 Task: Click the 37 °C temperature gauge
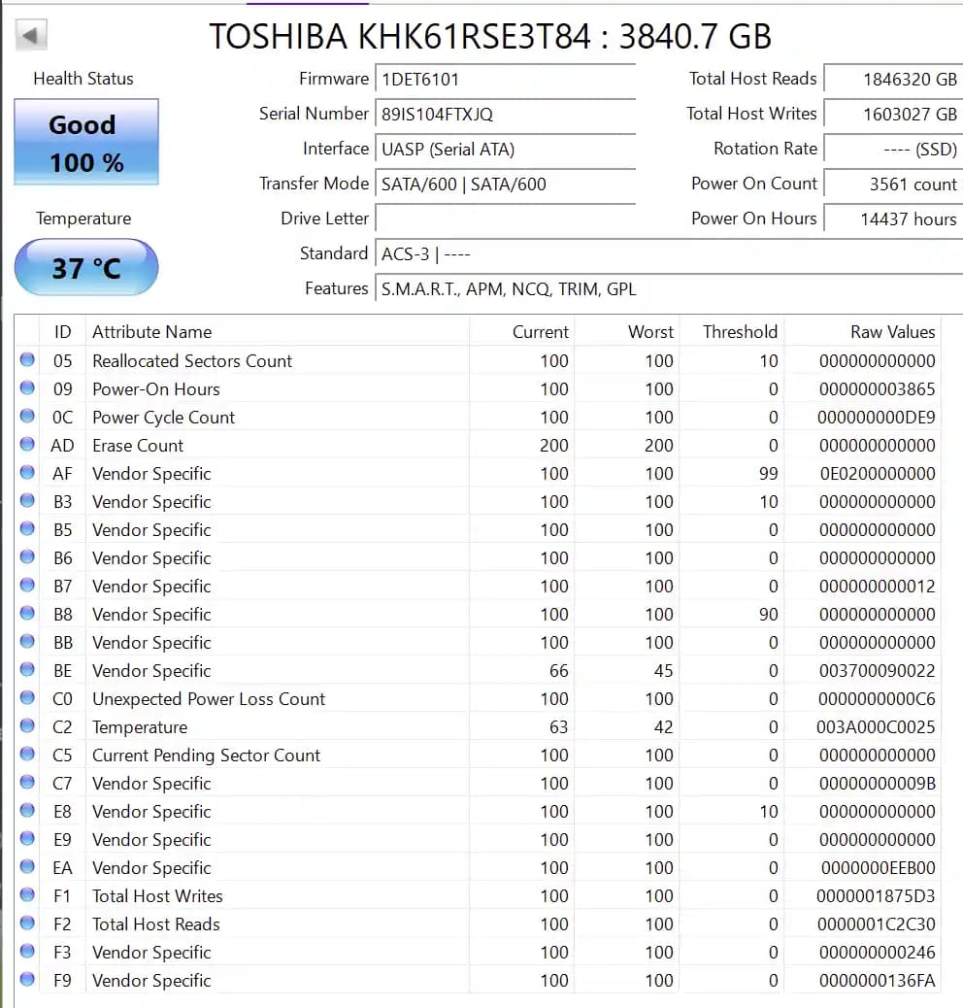[x=85, y=267]
